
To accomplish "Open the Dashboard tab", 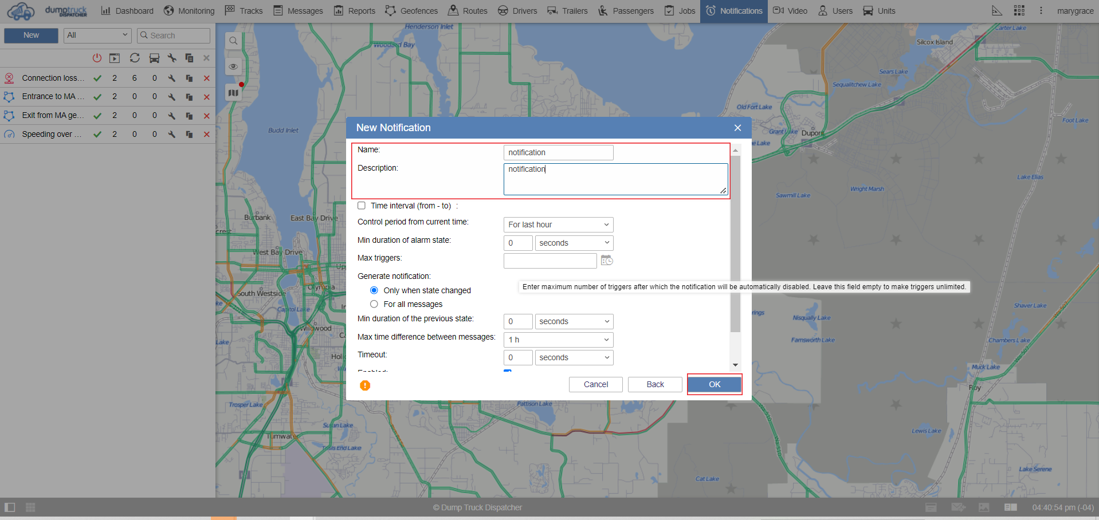I will point(127,11).
